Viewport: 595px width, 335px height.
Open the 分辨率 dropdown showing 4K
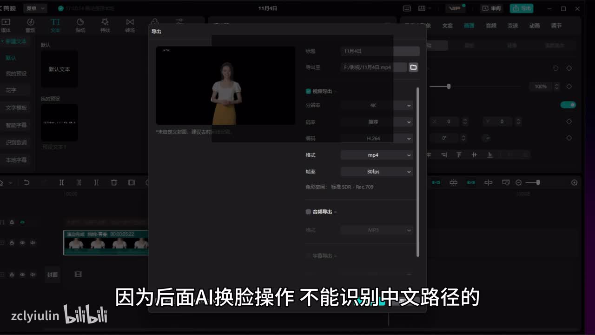(x=377, y=106)
